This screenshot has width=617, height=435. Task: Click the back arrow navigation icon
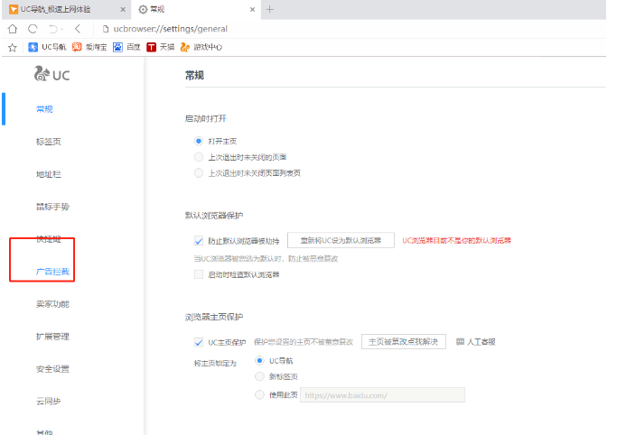[78, 28]
